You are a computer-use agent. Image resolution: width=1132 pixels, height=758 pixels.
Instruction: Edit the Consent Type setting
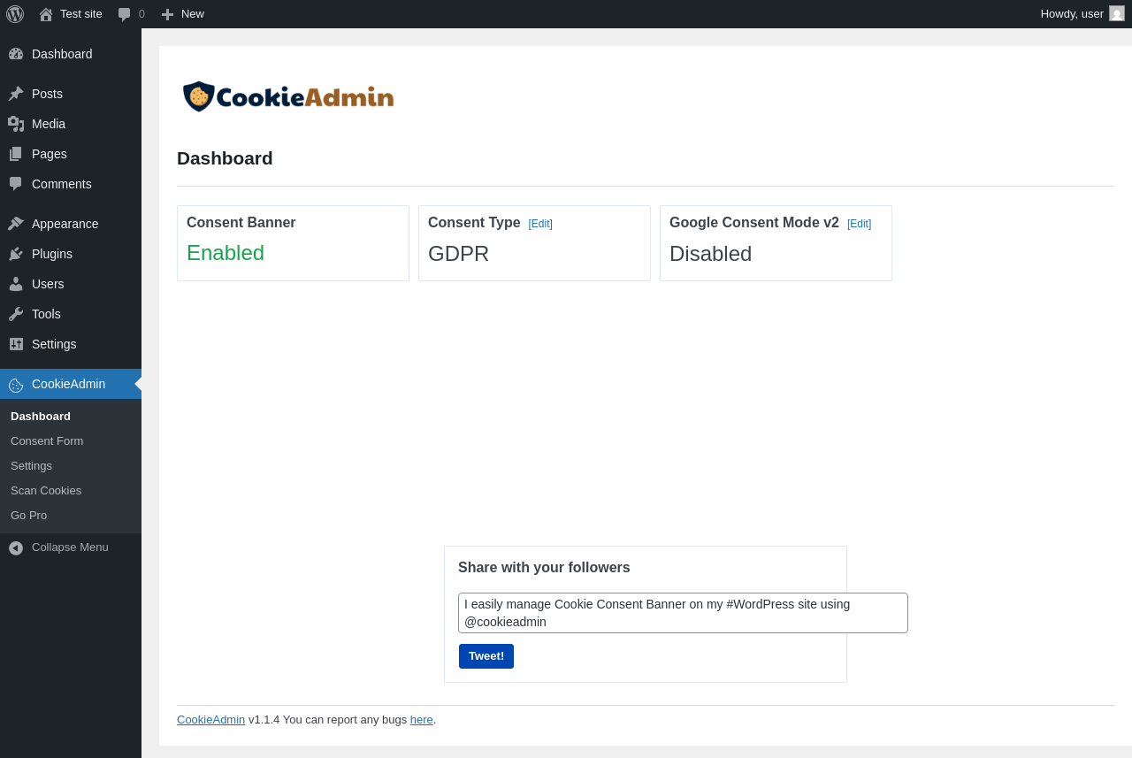coord(540,224)
